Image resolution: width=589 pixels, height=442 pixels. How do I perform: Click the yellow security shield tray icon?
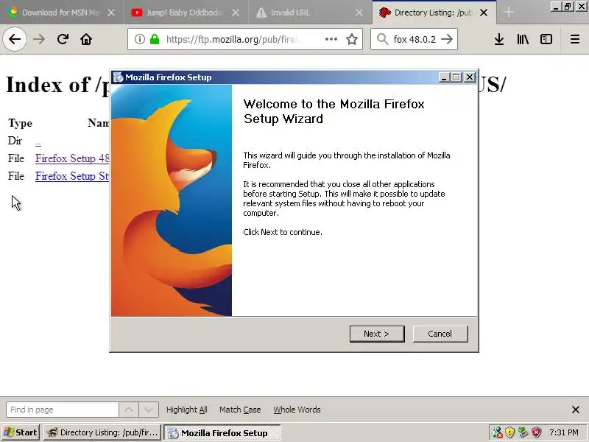coord(509,432)
